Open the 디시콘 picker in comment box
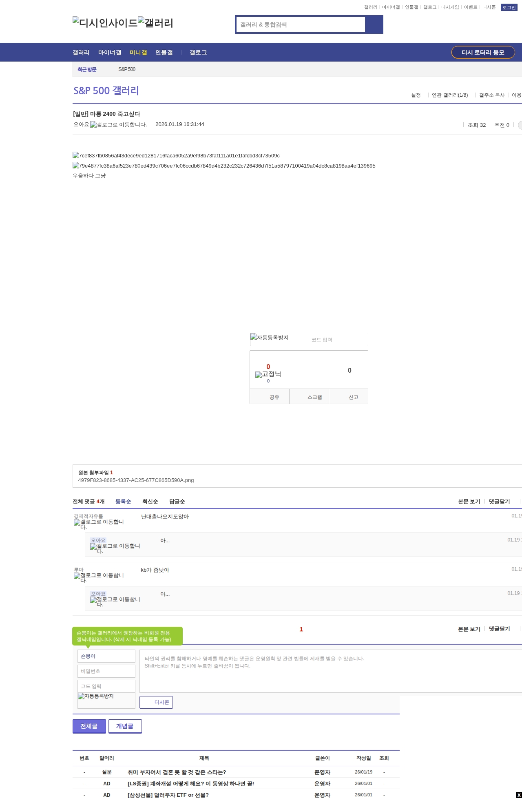The width and height of the screenshot is (522, 798). click(156, 702)
